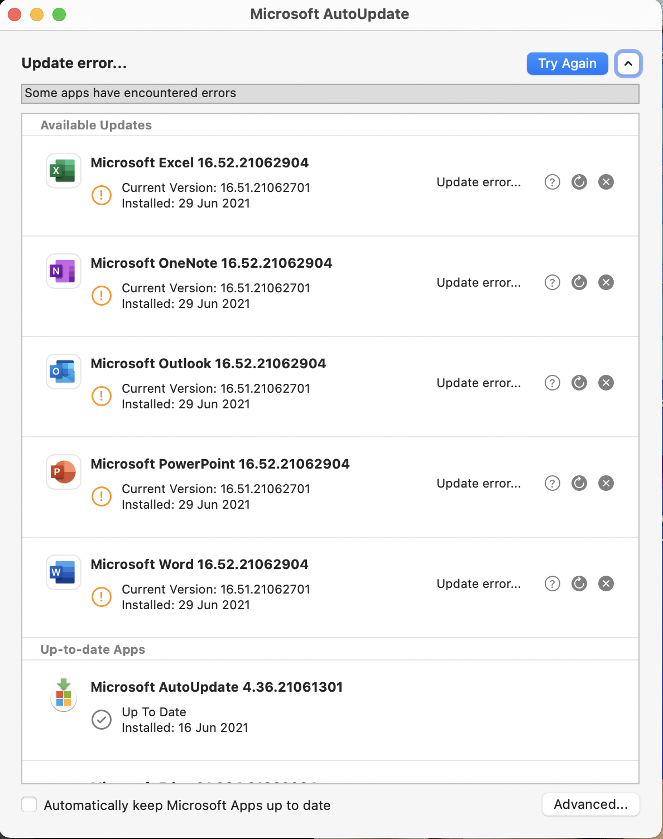
Task: Open help for Microsoft Outlook update error
Action: click(552, 383)
